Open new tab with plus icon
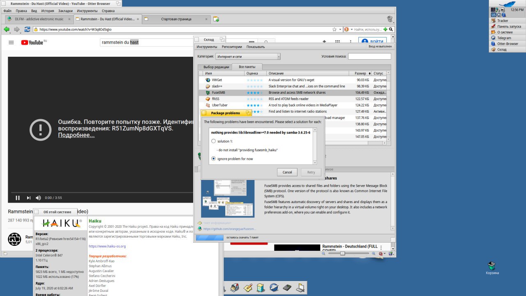 (216, 19)
